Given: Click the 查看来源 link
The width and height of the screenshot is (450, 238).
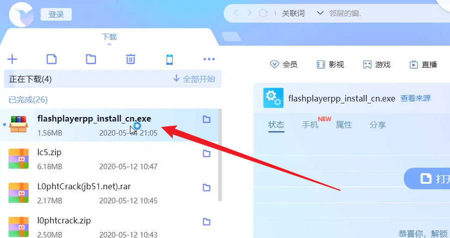Looking at the screenshot, I should (415, 98).
